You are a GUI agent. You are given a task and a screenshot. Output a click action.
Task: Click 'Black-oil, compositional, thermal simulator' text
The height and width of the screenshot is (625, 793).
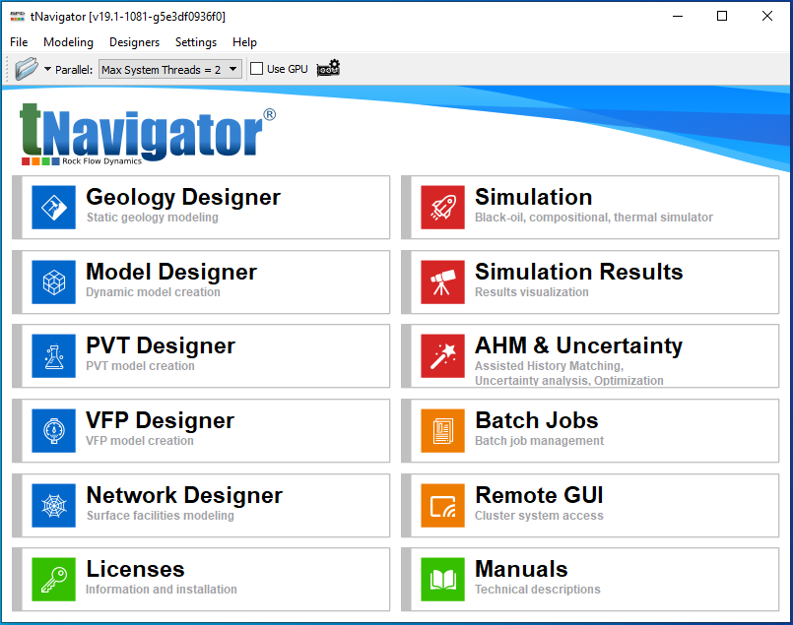click(x=594, y=218)
